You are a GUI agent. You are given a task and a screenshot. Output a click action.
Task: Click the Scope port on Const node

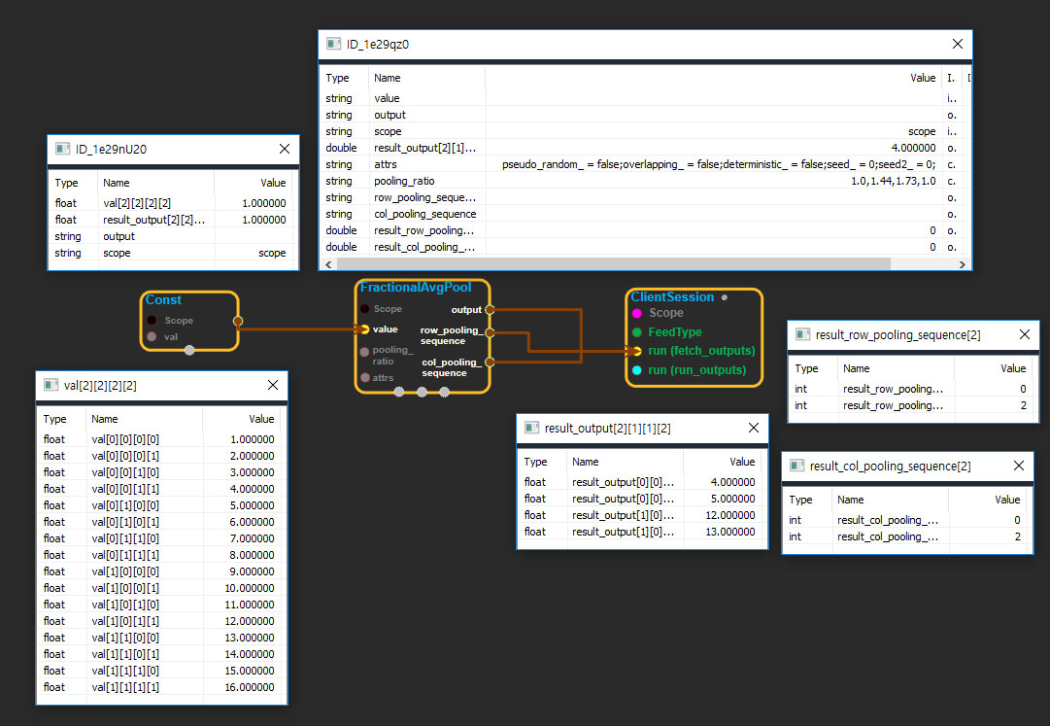152,320
